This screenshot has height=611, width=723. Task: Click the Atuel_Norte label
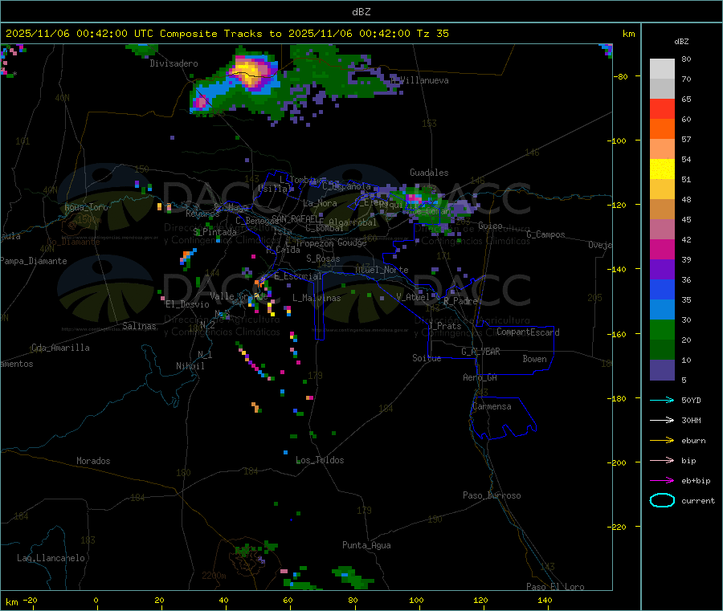click(x=382, y=270)
